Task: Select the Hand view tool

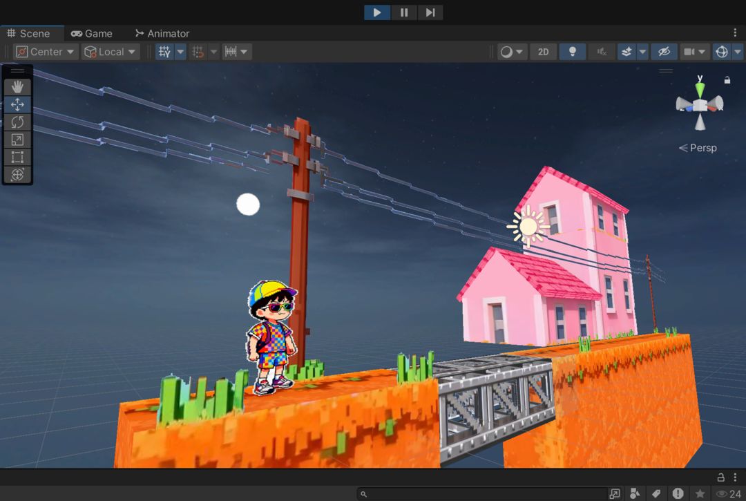Action: tap(17, 86)
